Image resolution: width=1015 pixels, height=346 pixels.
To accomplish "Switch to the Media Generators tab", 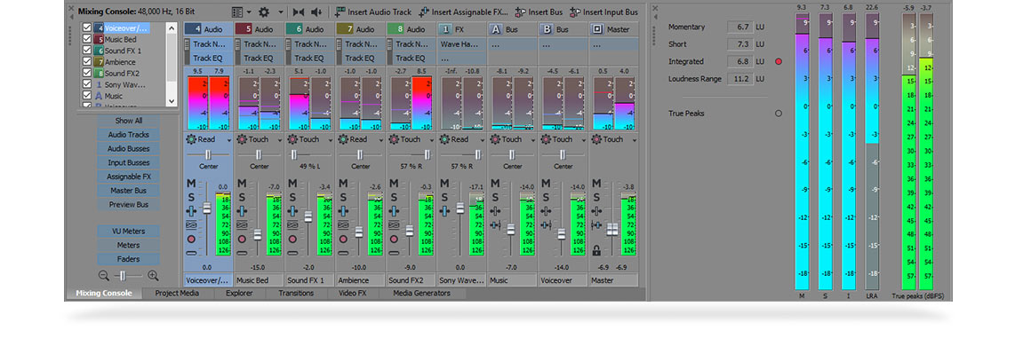I will 421,294.
